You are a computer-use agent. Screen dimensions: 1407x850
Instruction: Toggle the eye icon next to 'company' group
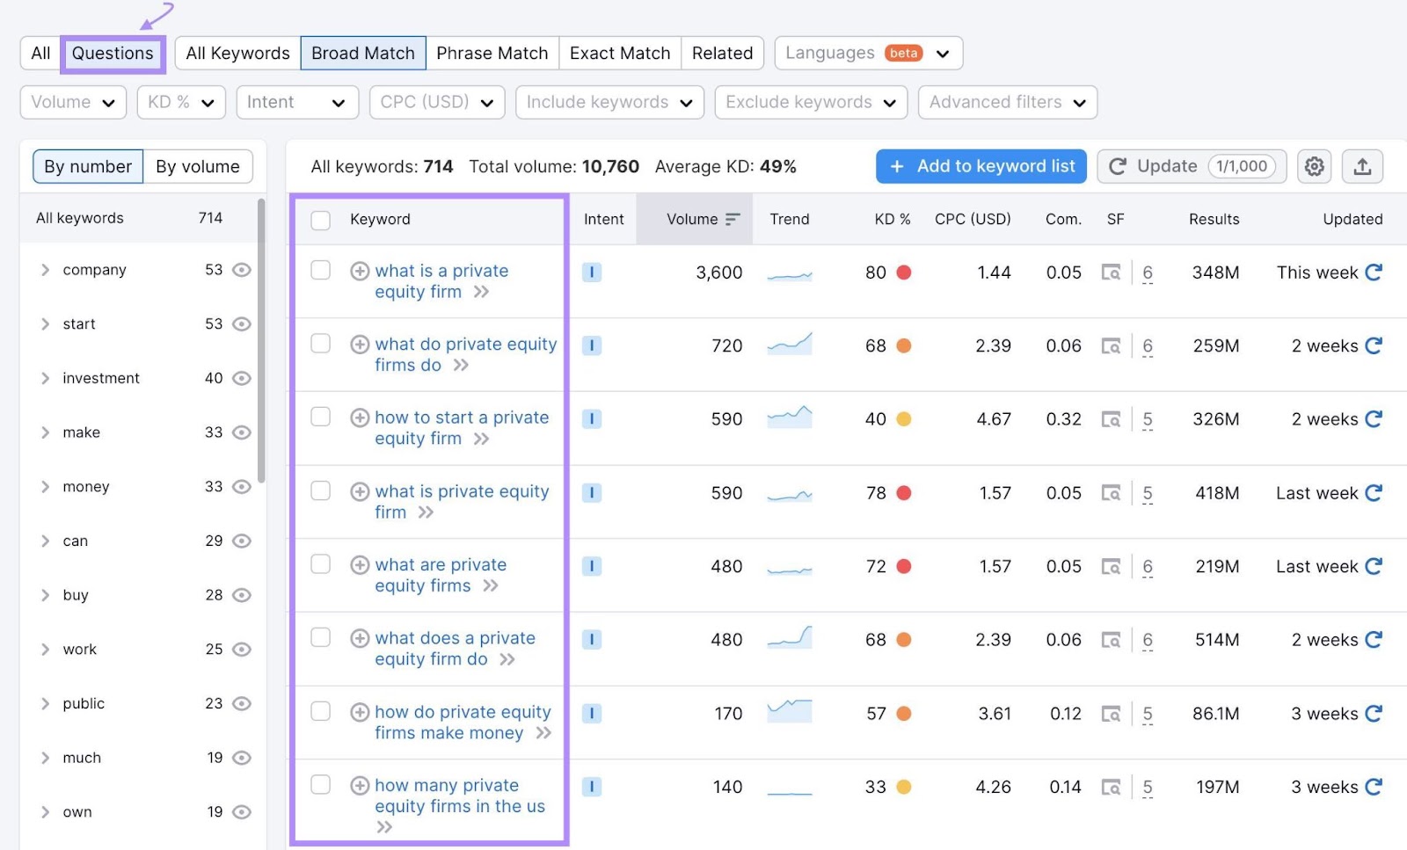(240, 270)
